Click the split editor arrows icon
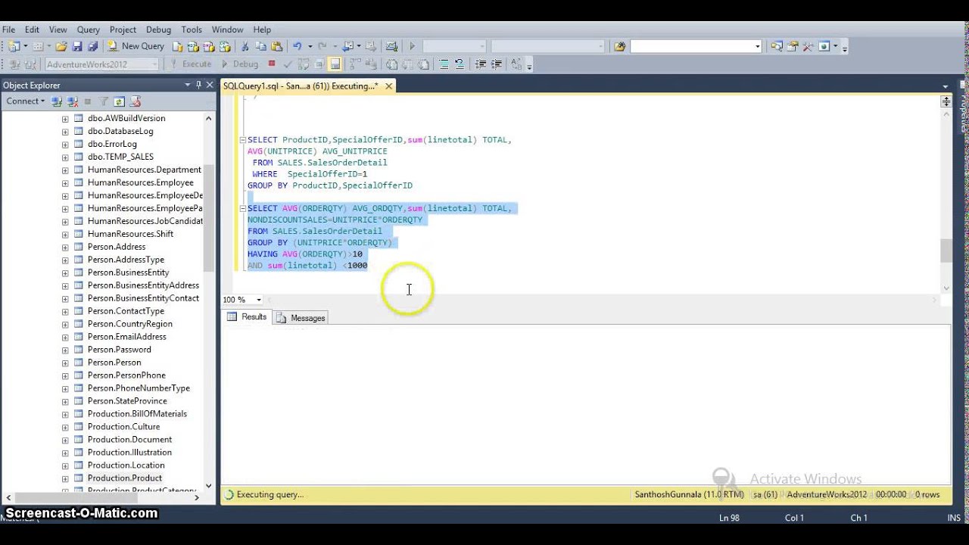The height and width of the screenshot is (545, 969). tap(946, 101)
